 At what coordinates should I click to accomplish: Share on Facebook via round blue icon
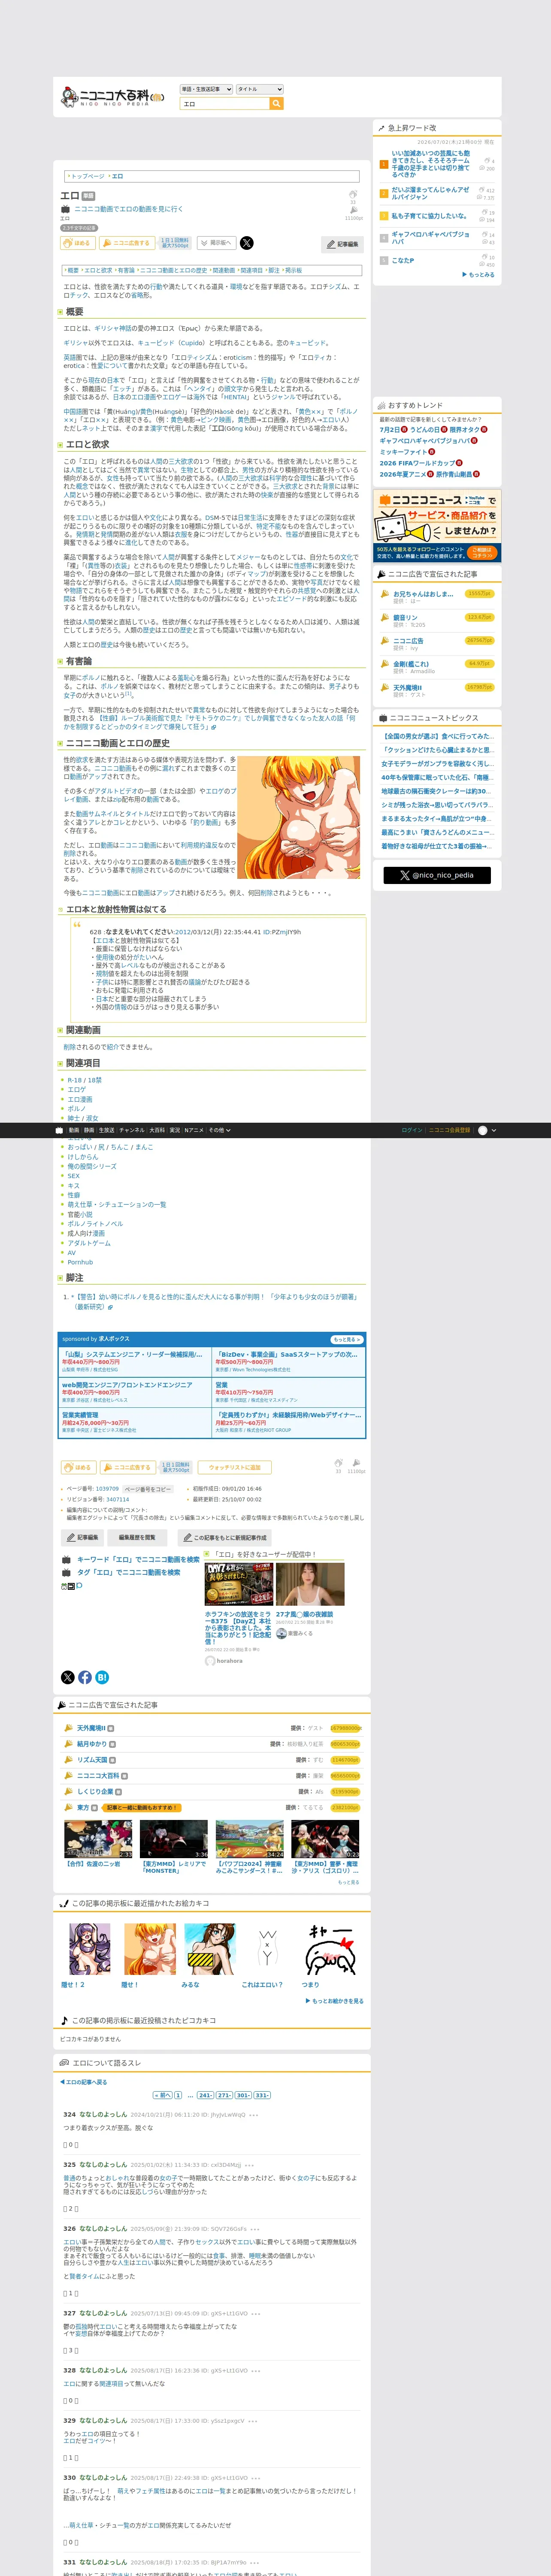click(85, 1678)
